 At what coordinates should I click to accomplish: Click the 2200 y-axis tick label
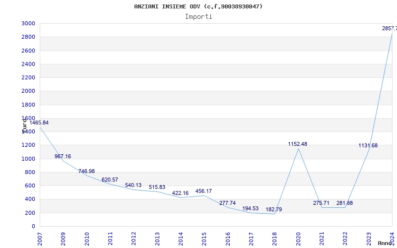(x=28, y=77)
